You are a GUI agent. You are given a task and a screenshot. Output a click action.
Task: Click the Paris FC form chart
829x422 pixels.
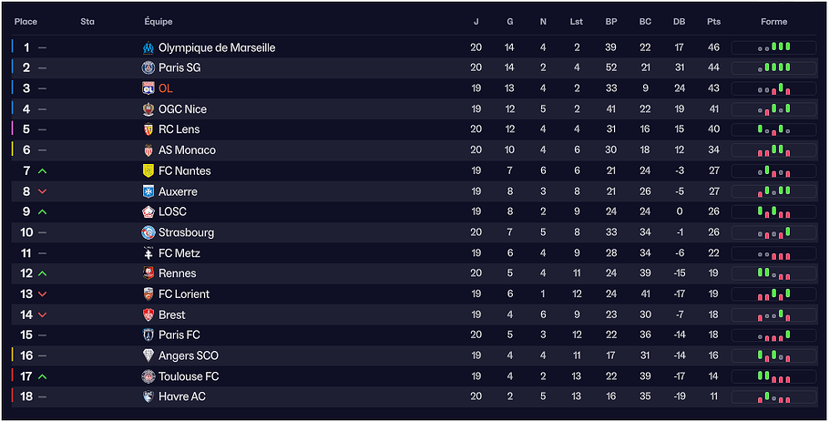tap(773, 335)
